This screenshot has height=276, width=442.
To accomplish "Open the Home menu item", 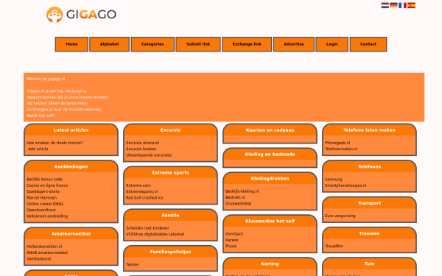I will (71, 44).
